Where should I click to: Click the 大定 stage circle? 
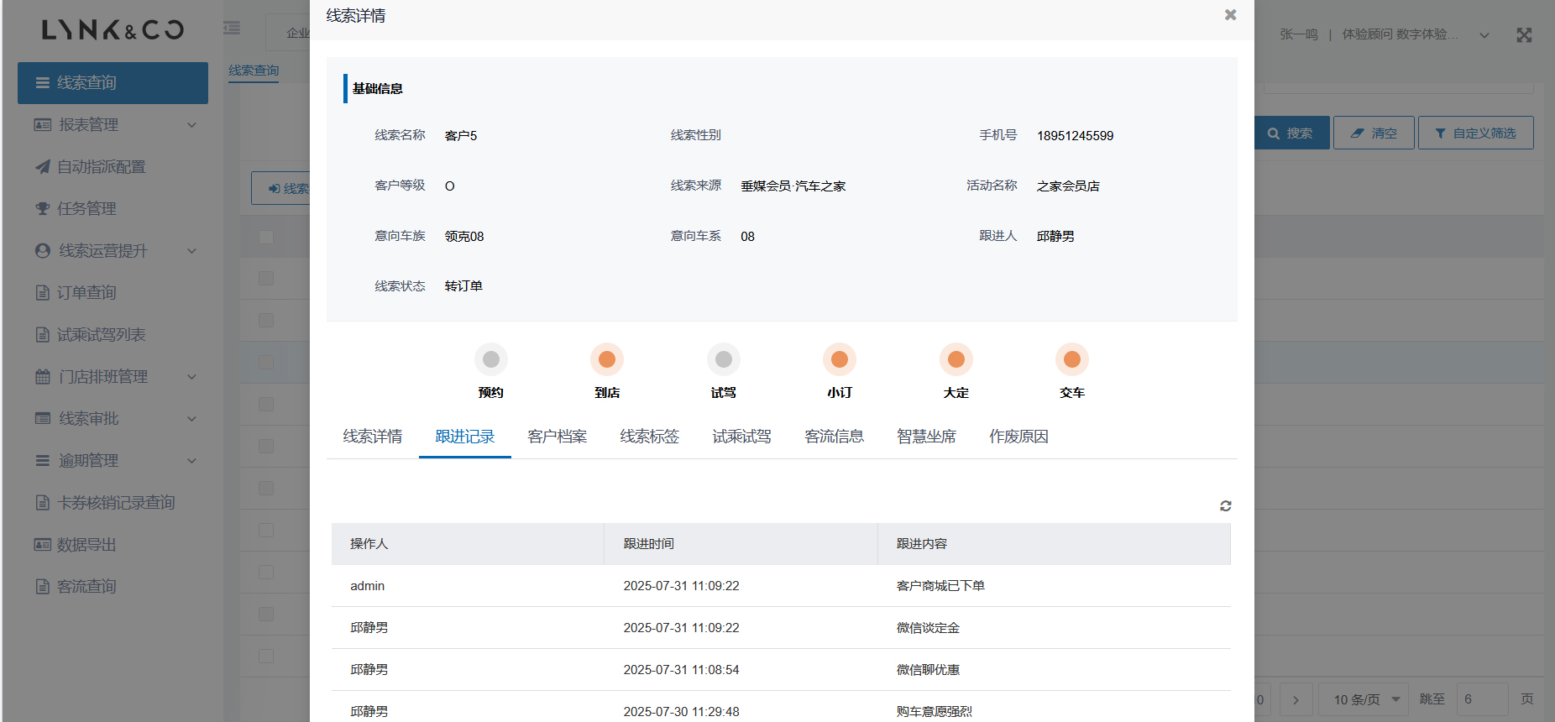point(956,359)
